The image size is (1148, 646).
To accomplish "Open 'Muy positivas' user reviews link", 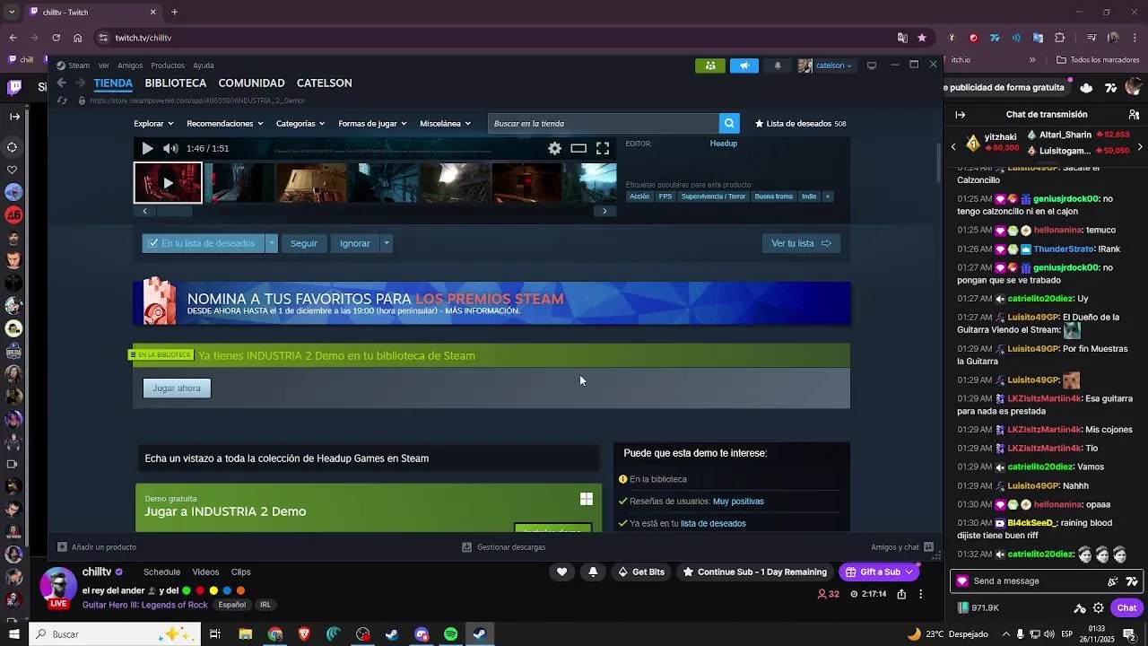I will (738, 502).
